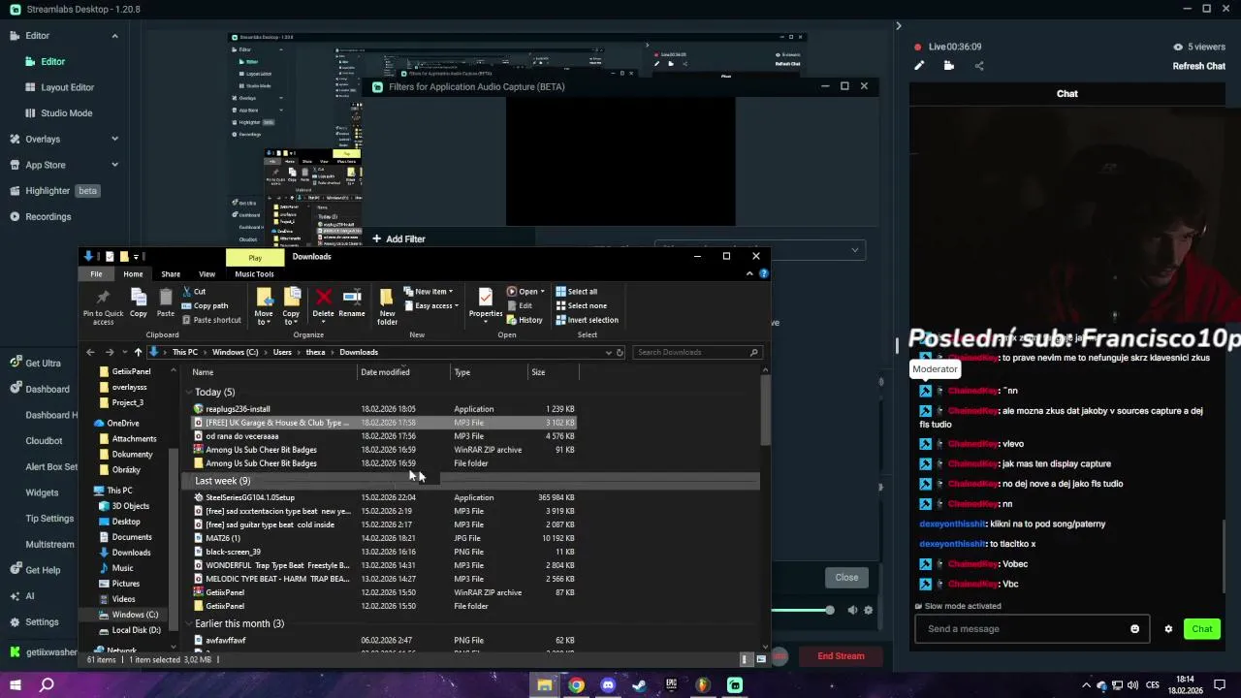Open Chrome from the Windows taskbar

[x=576, y=685]
